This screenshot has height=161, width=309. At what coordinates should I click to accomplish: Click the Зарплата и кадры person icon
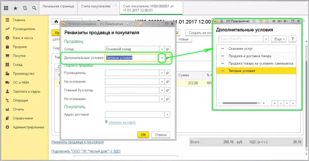pyautogui.click(x=7, y=91)
